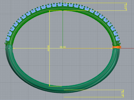Select the smooth green lower bangle half

[63, 89]
